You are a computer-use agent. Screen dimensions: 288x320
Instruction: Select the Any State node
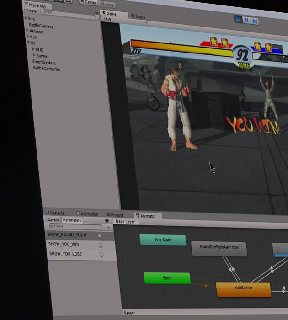coord(163,240)
